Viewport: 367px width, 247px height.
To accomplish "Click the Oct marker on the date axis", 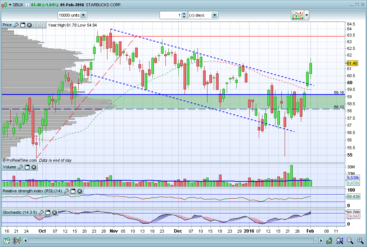I will point(42,231).
